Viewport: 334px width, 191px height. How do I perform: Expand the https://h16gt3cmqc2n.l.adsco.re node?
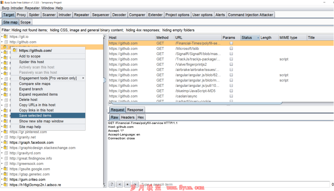[2, 185]
